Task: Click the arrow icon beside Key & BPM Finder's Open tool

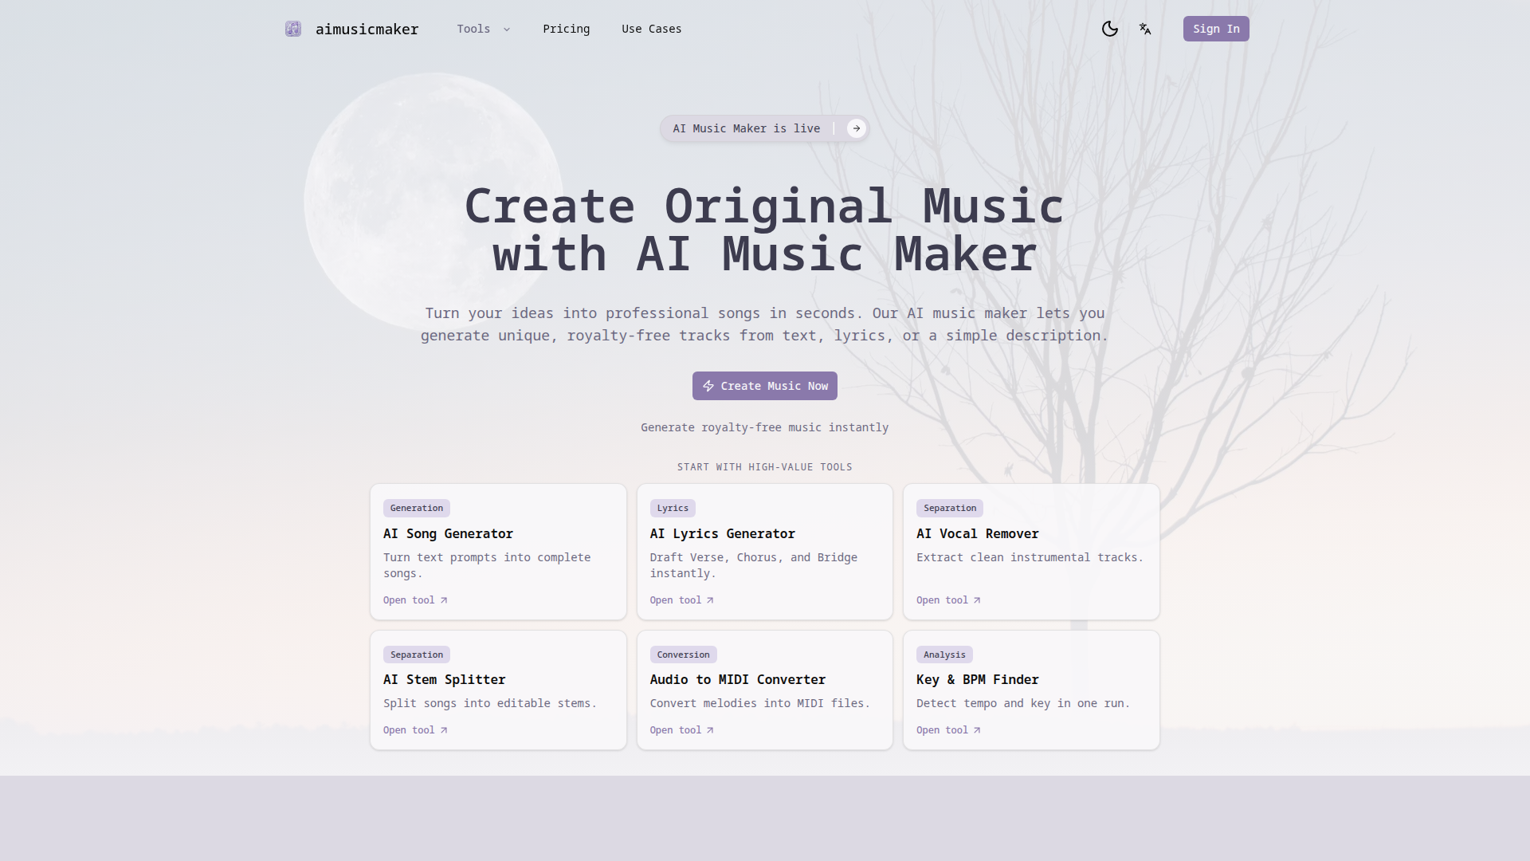Action: click(x=977, y=730)
